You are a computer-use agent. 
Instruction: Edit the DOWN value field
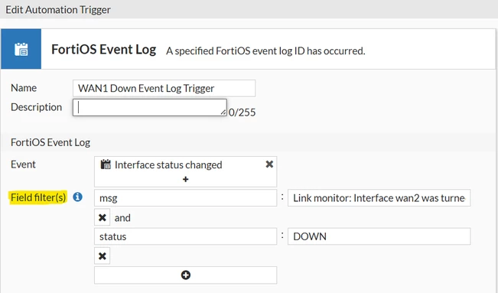click(379, 236)
